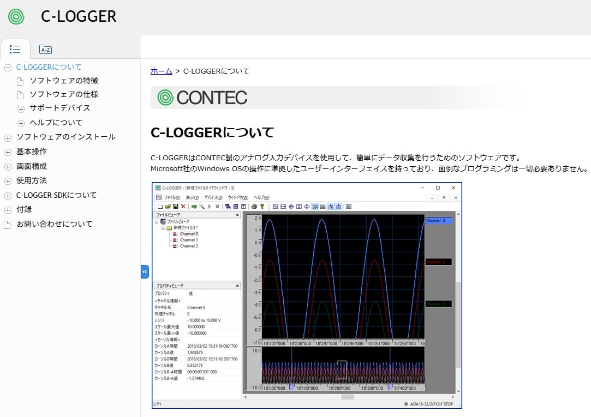Expand the 基本操作 section

click(8, 152)
